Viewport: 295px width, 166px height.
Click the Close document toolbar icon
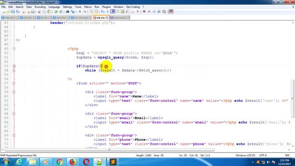tap(24, 12)
